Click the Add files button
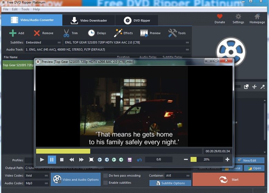This screenshot has width=269, height=193. (17, 33)
